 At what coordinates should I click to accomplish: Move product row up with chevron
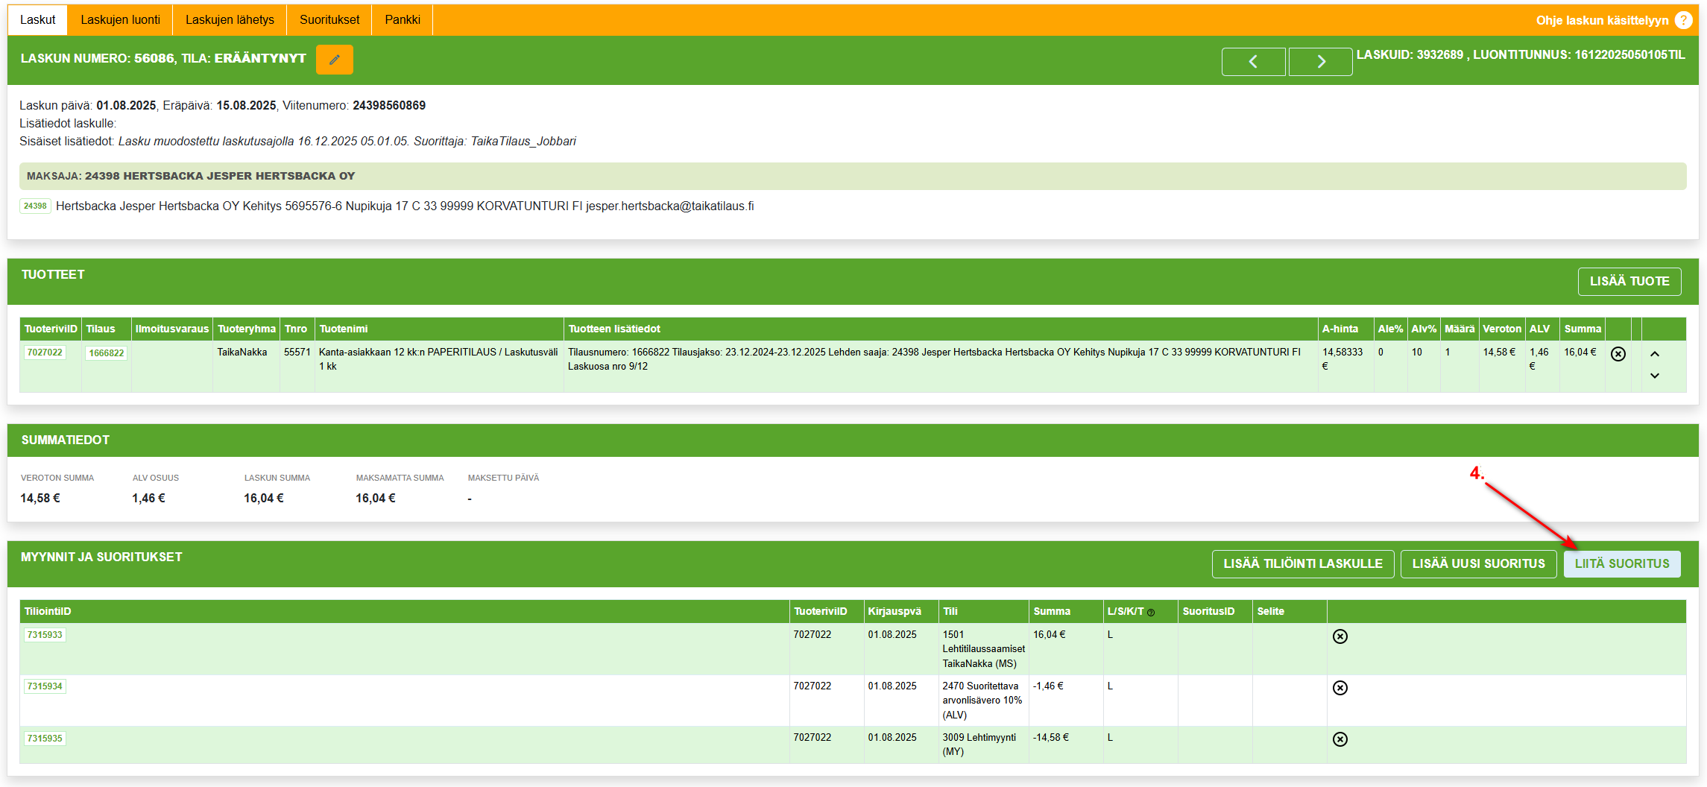[1655, 354]
